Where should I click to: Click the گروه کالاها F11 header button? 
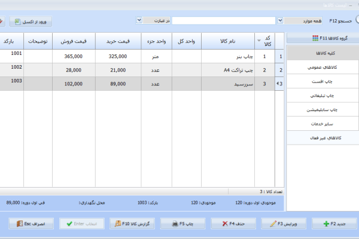pyautogui.click(x=323, y=38)
